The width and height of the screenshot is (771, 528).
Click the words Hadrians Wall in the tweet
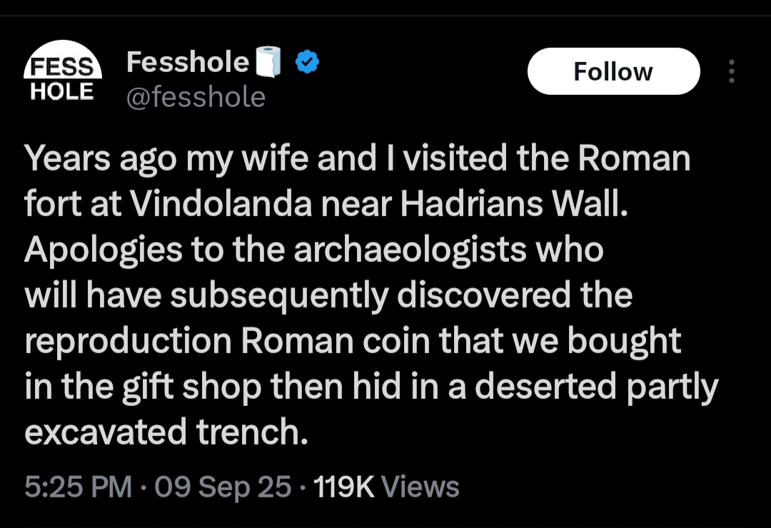(x=514, y=203)
